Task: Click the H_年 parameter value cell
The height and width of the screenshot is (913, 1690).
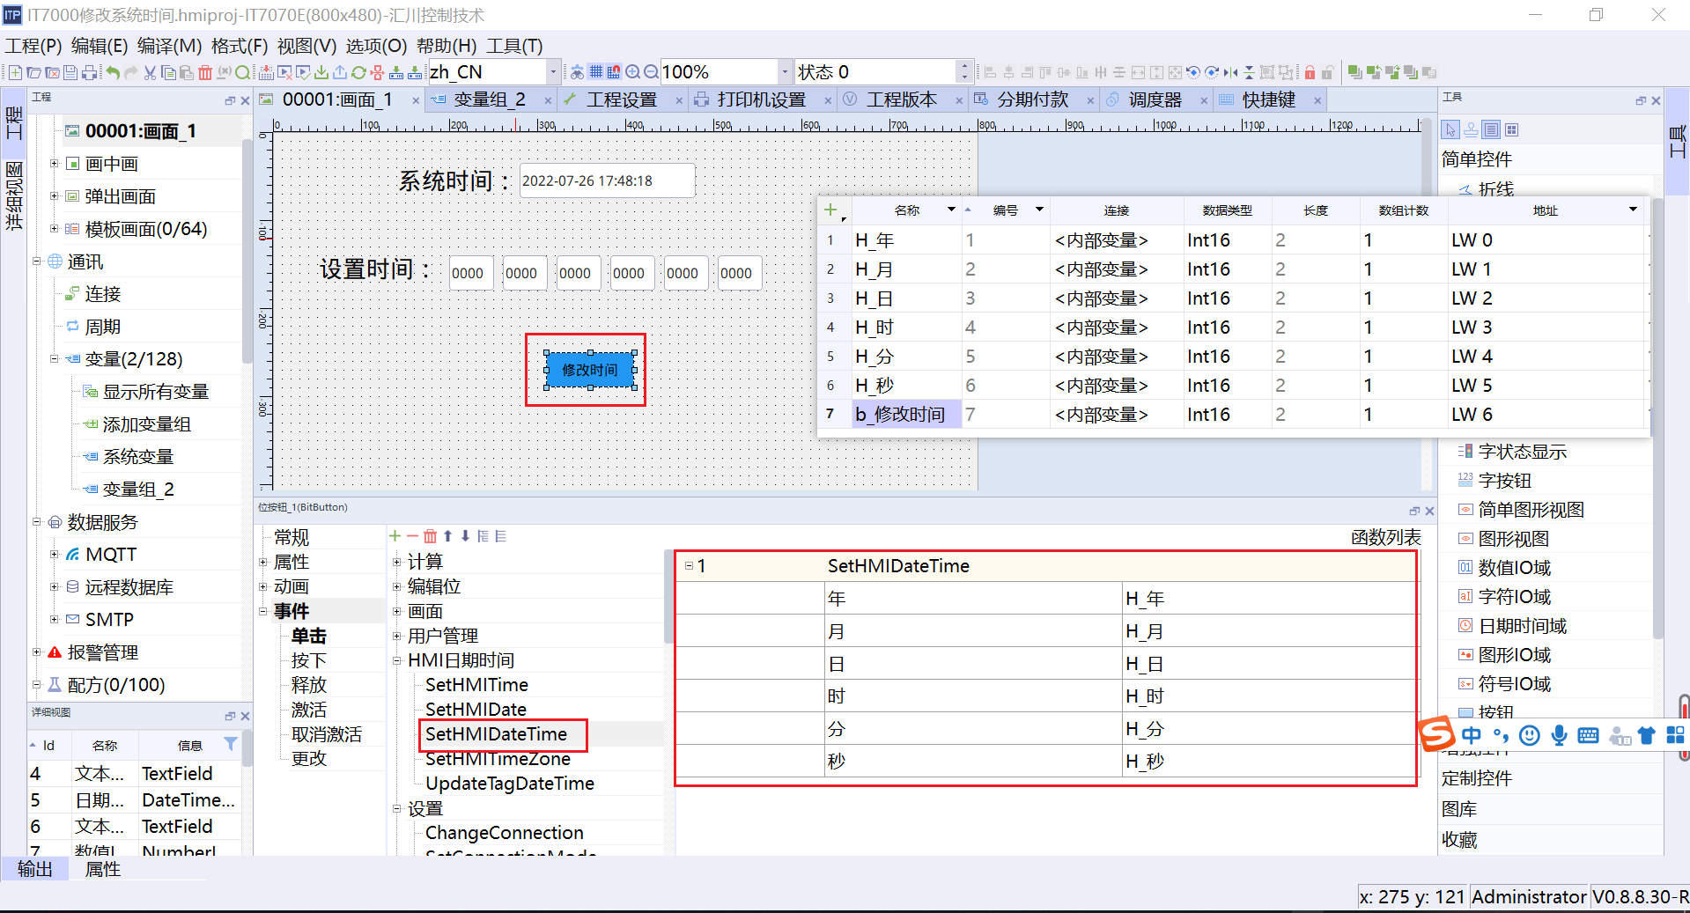Action: pyautogui.click(x=1268, y=599)
